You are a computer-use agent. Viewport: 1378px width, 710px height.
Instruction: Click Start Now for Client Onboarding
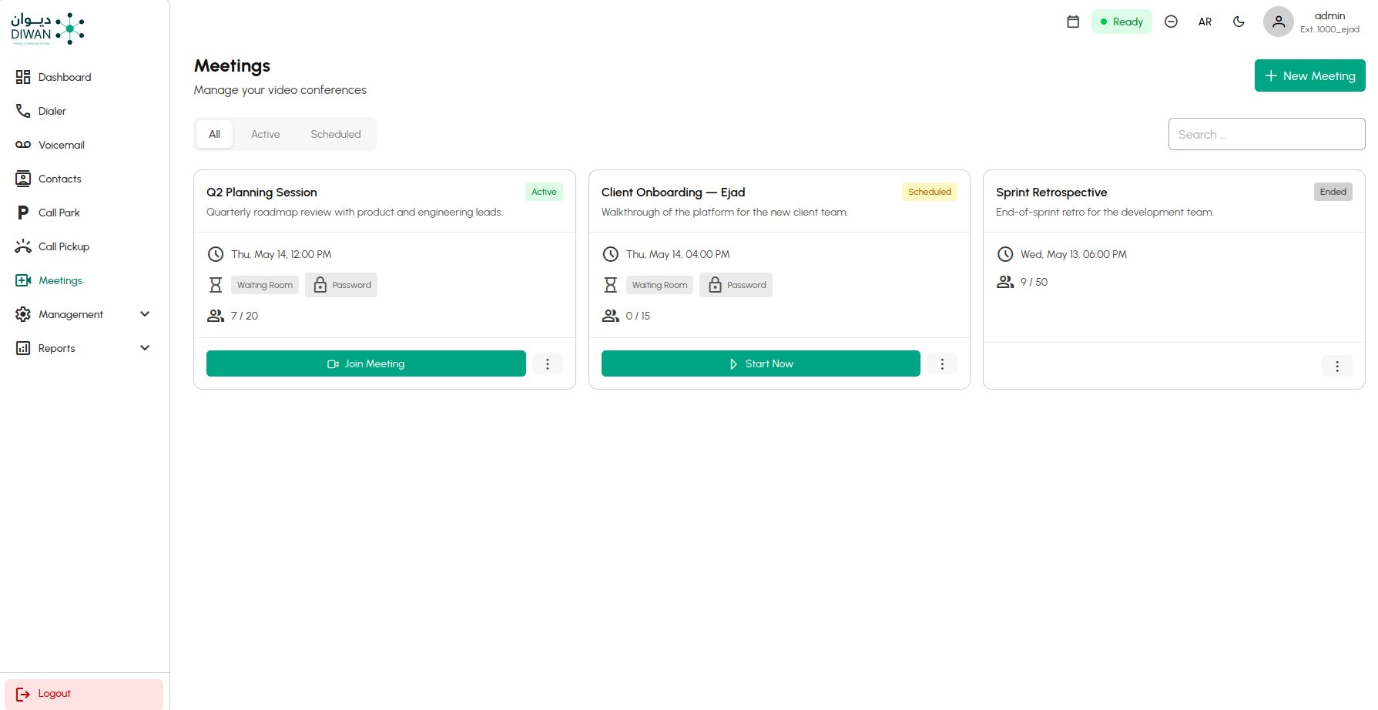point(760,363)
